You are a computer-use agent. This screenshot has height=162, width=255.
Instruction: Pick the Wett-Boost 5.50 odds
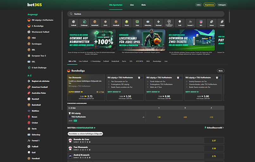point(125,97)
